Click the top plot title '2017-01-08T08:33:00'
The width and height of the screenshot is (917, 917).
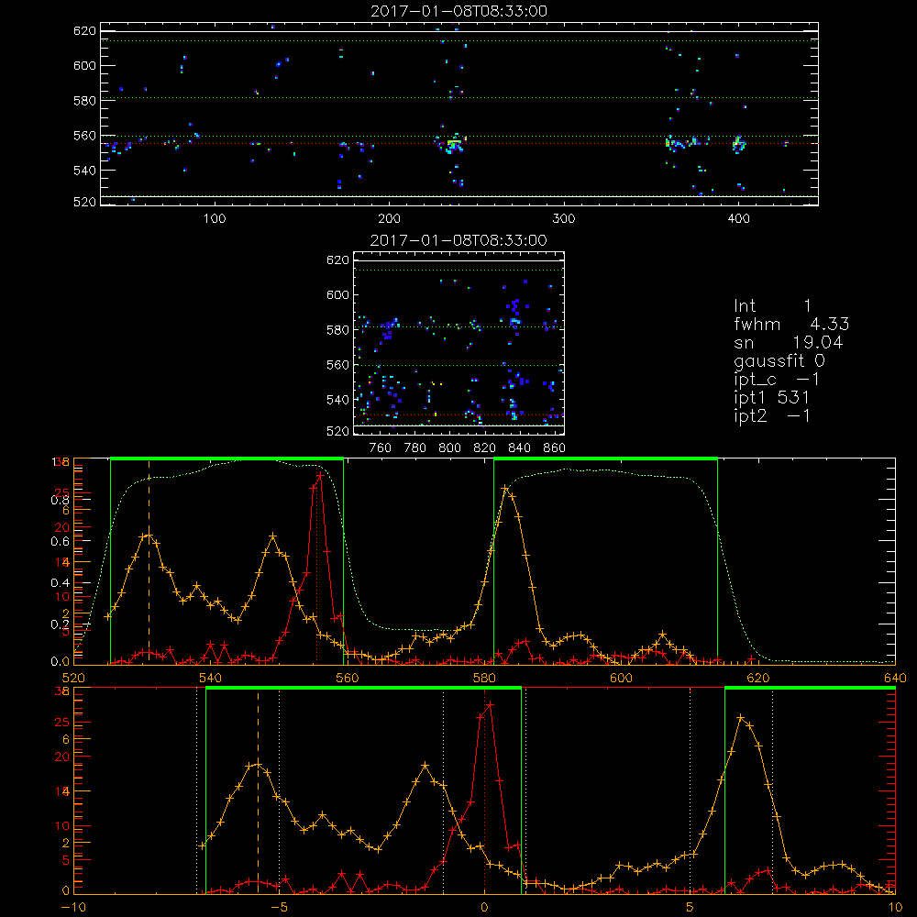459,11
